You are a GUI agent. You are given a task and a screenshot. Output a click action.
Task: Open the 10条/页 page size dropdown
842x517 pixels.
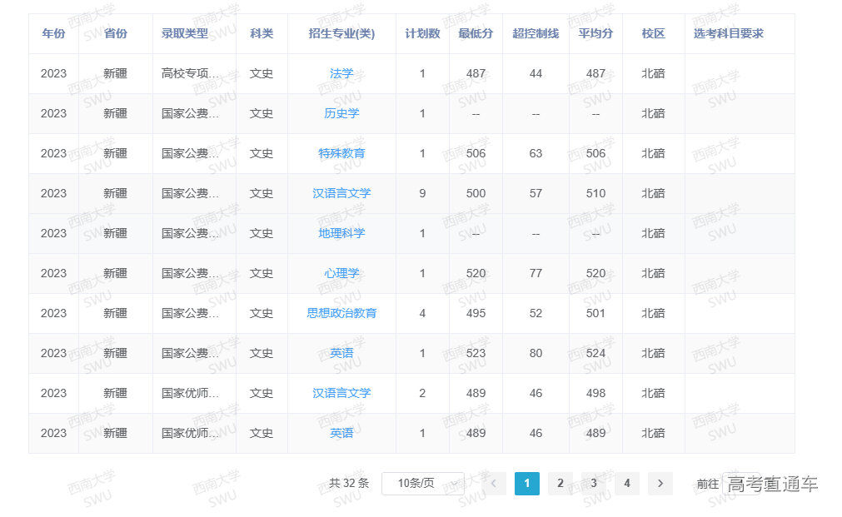(422, 484)
